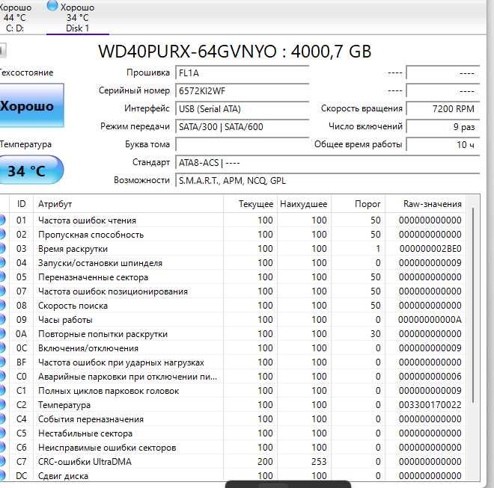Viewport: 494px width, 488px height.
Task: Select attribute Частота ошибок позиционирования
Action: [x=113, y=291]
